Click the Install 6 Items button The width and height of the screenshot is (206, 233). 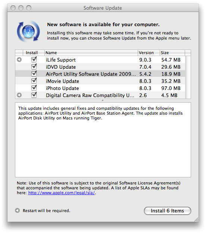click(168, 211)
